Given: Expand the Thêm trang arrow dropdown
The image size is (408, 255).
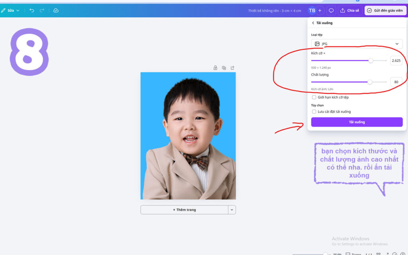Looking at the screenshot, I should (232, 210).
